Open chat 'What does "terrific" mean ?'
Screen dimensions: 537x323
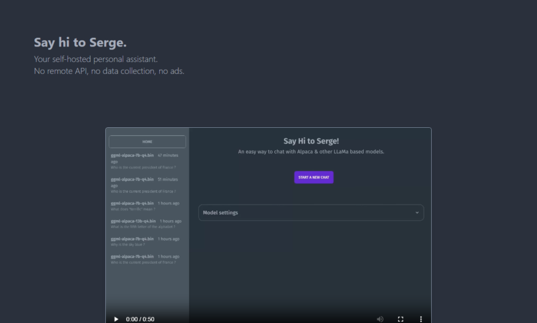click(x=146, y=206)
